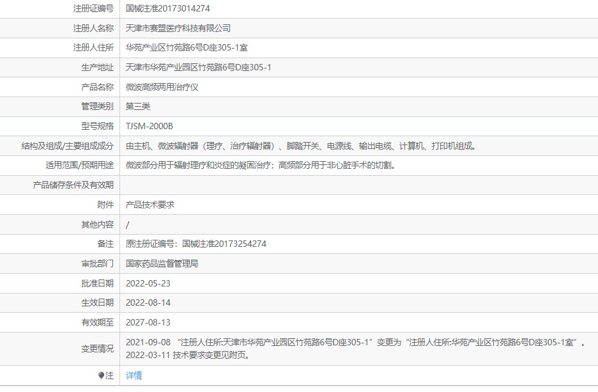Click the 产品名称 label
Screen dimensions: 598x392
tap(97, 87)
